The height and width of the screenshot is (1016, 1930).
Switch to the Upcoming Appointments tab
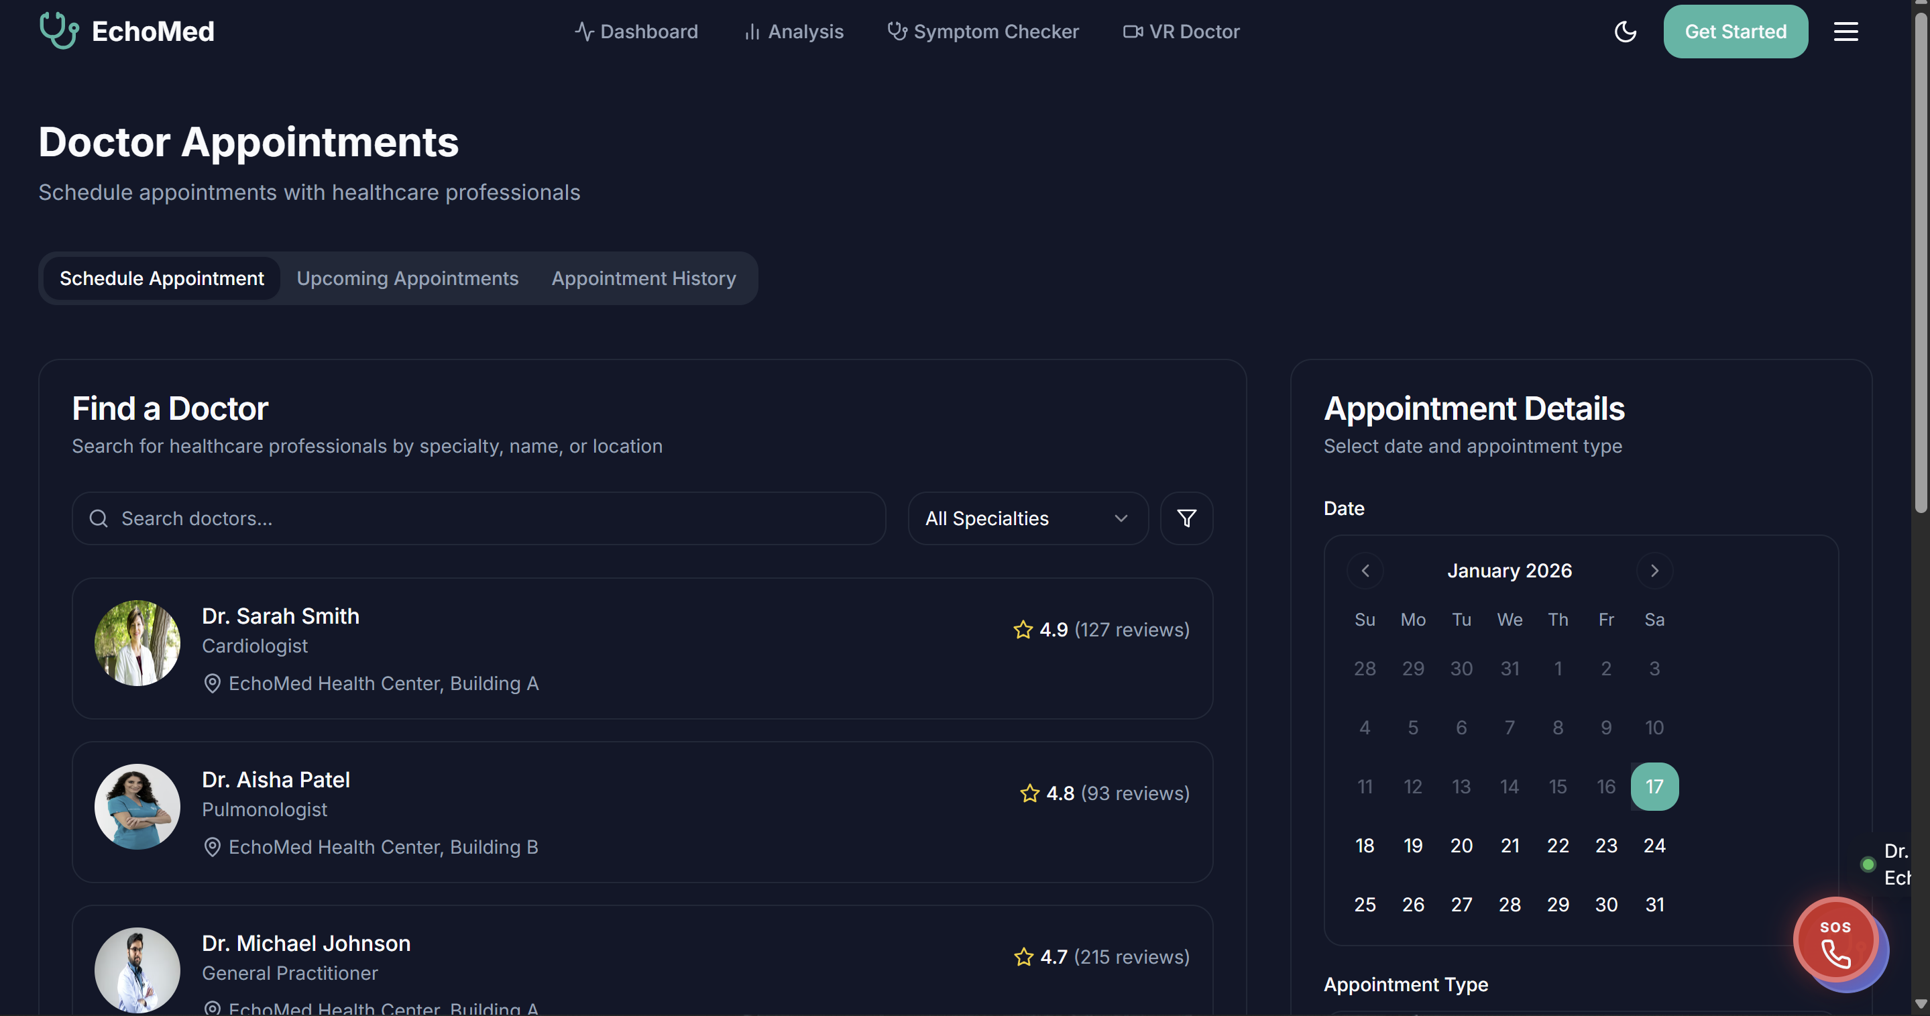(407, 279)
